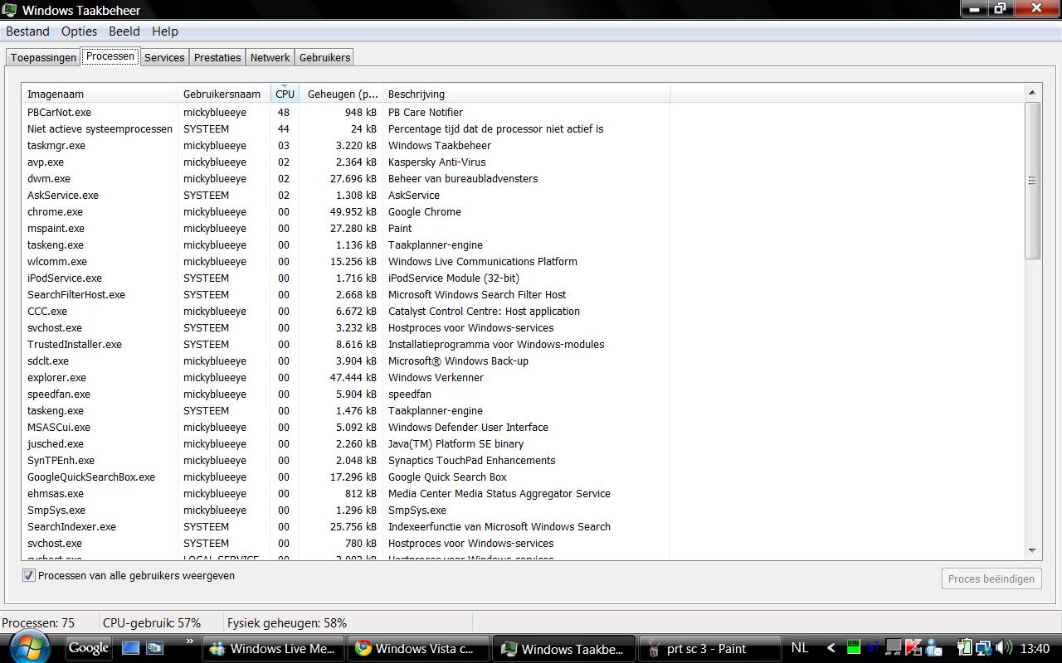Click the Windows Live Messenger tray icon
Viewport: 1062px width, 663px height.
click(x=933, y=648)
